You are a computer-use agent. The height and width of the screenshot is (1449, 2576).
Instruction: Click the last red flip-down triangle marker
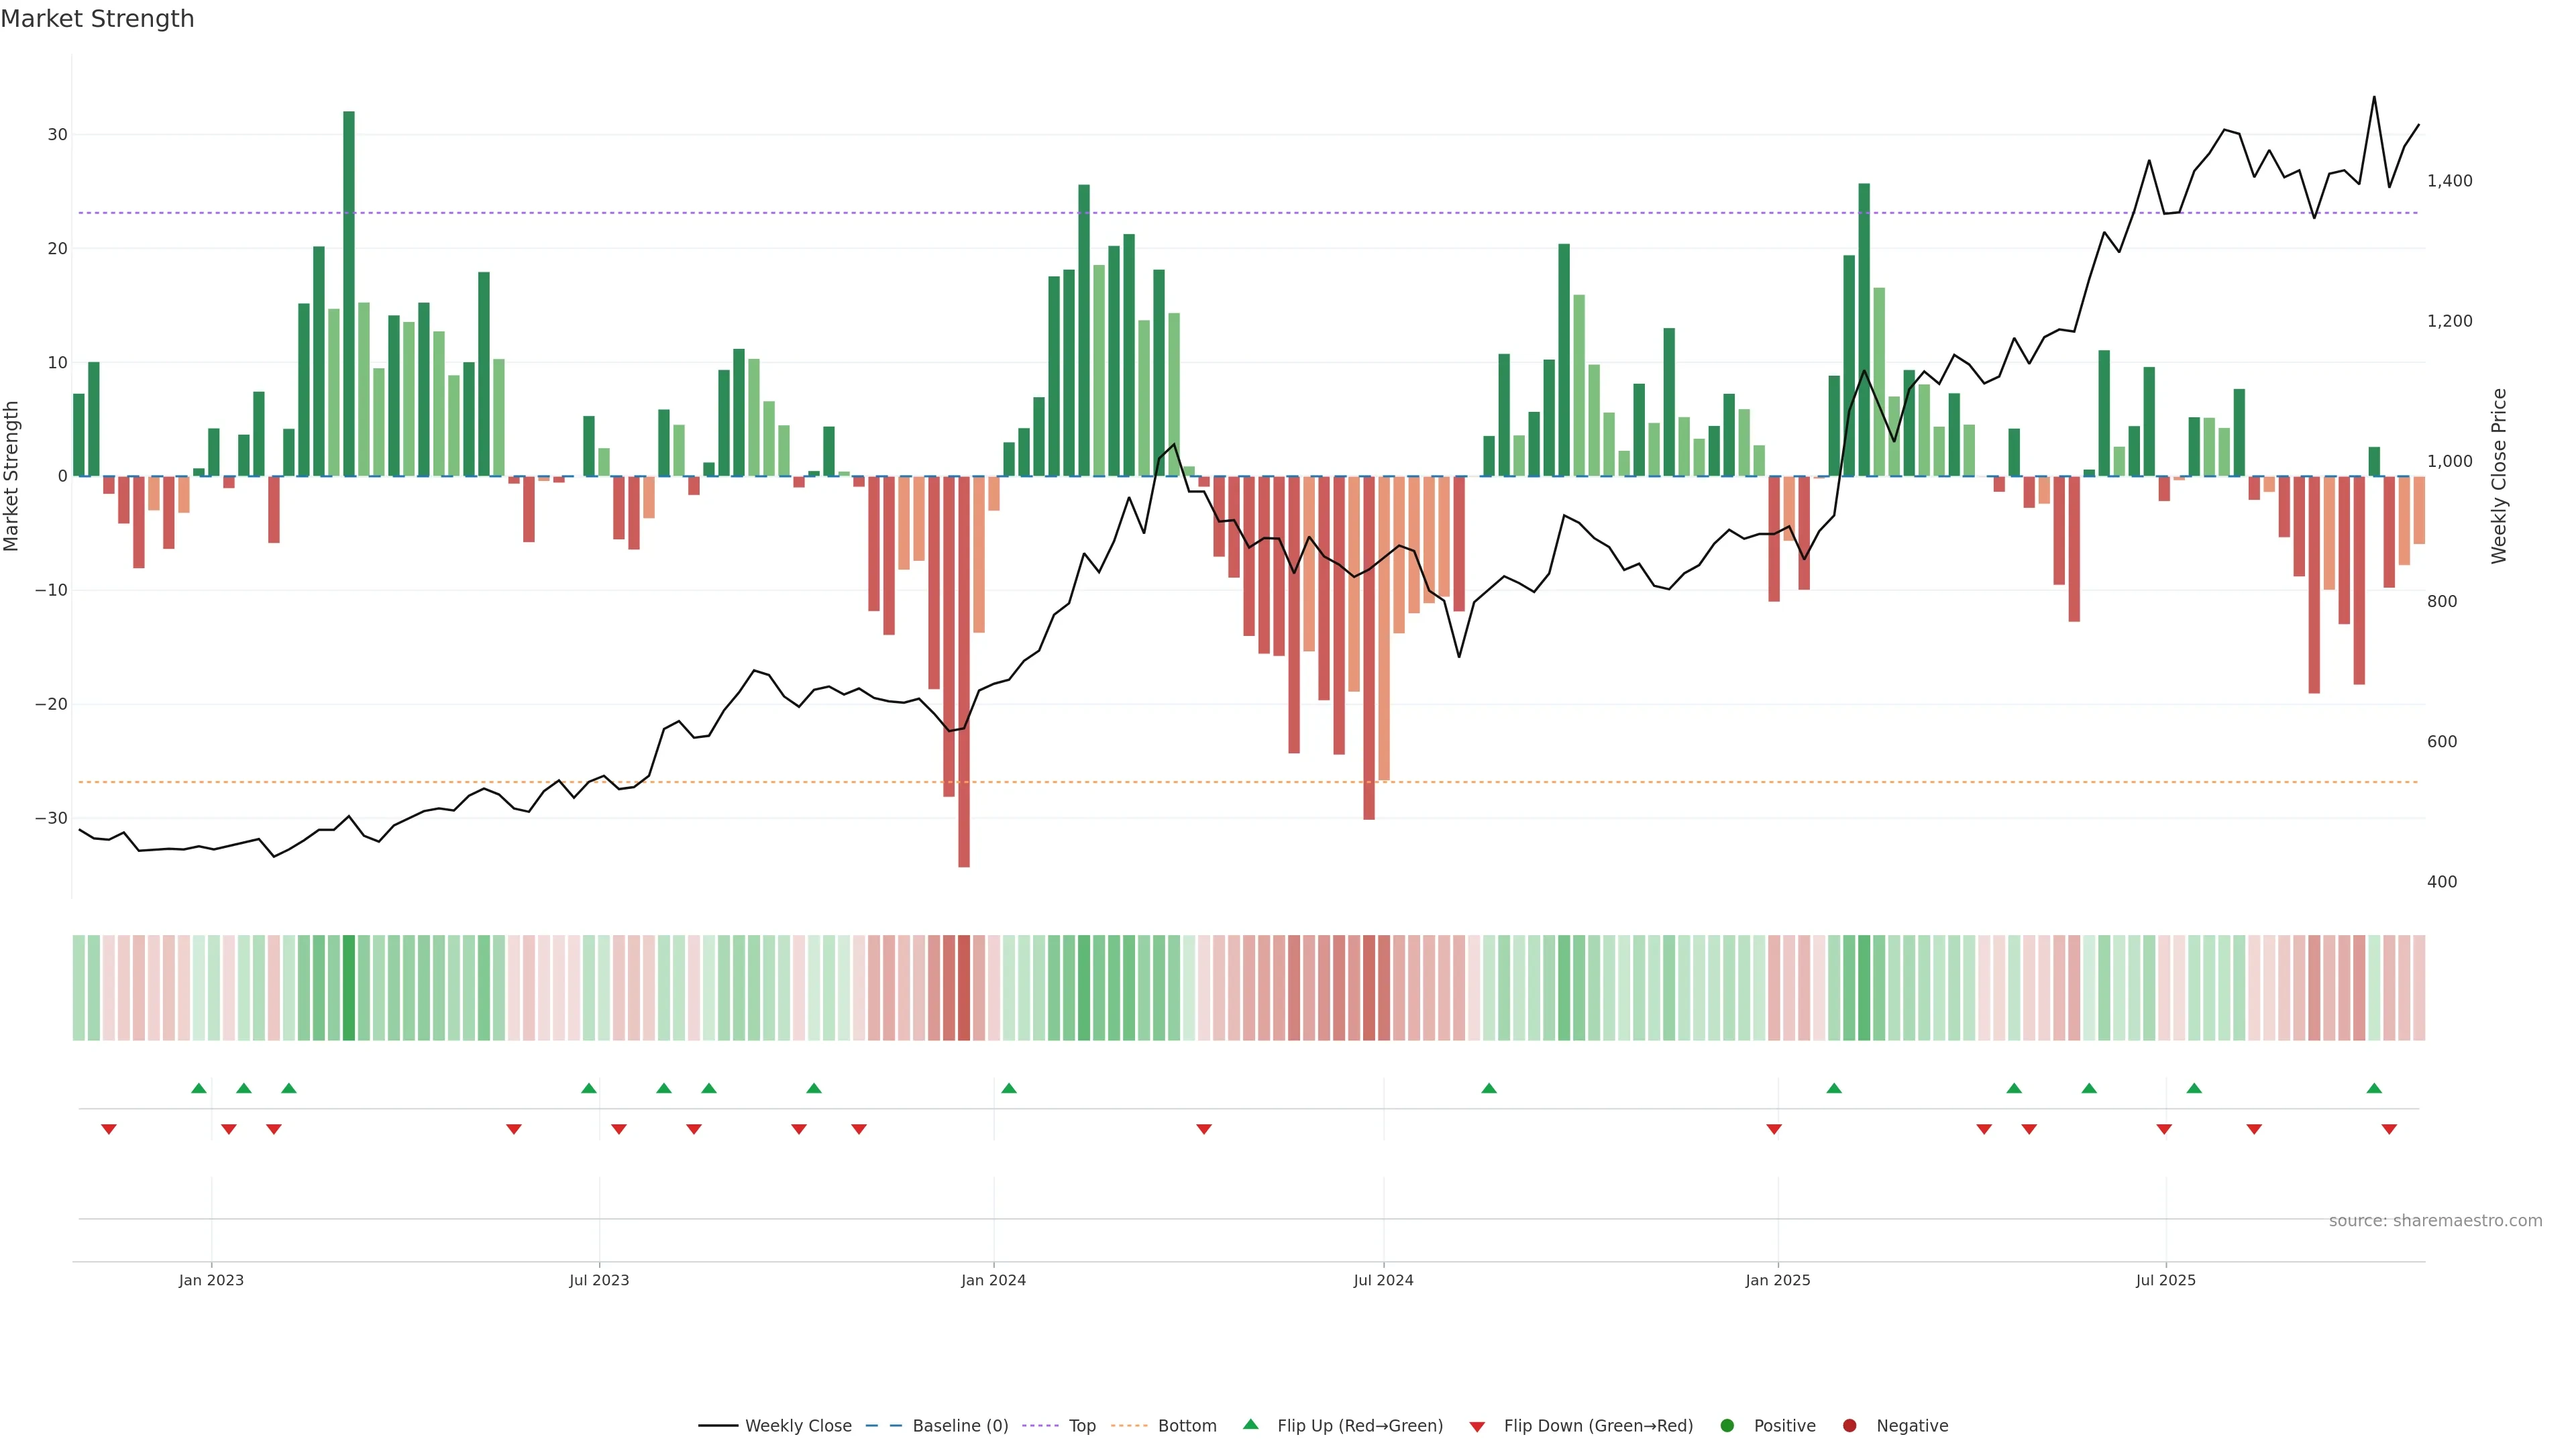pos(2389,1129)
